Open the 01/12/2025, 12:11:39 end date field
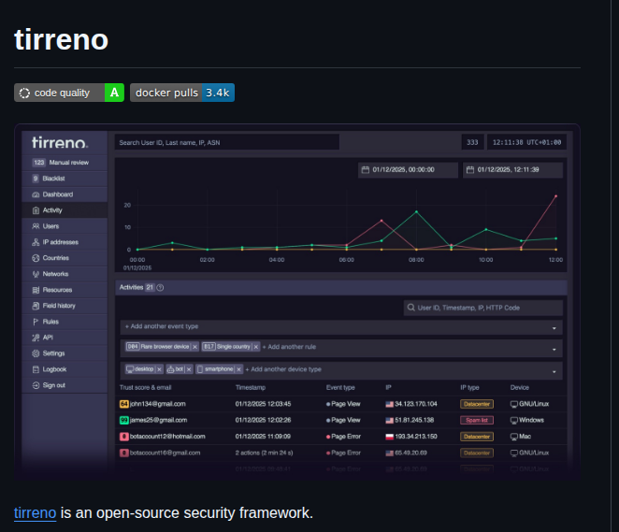Screen dimensions: 619x532 512,170
